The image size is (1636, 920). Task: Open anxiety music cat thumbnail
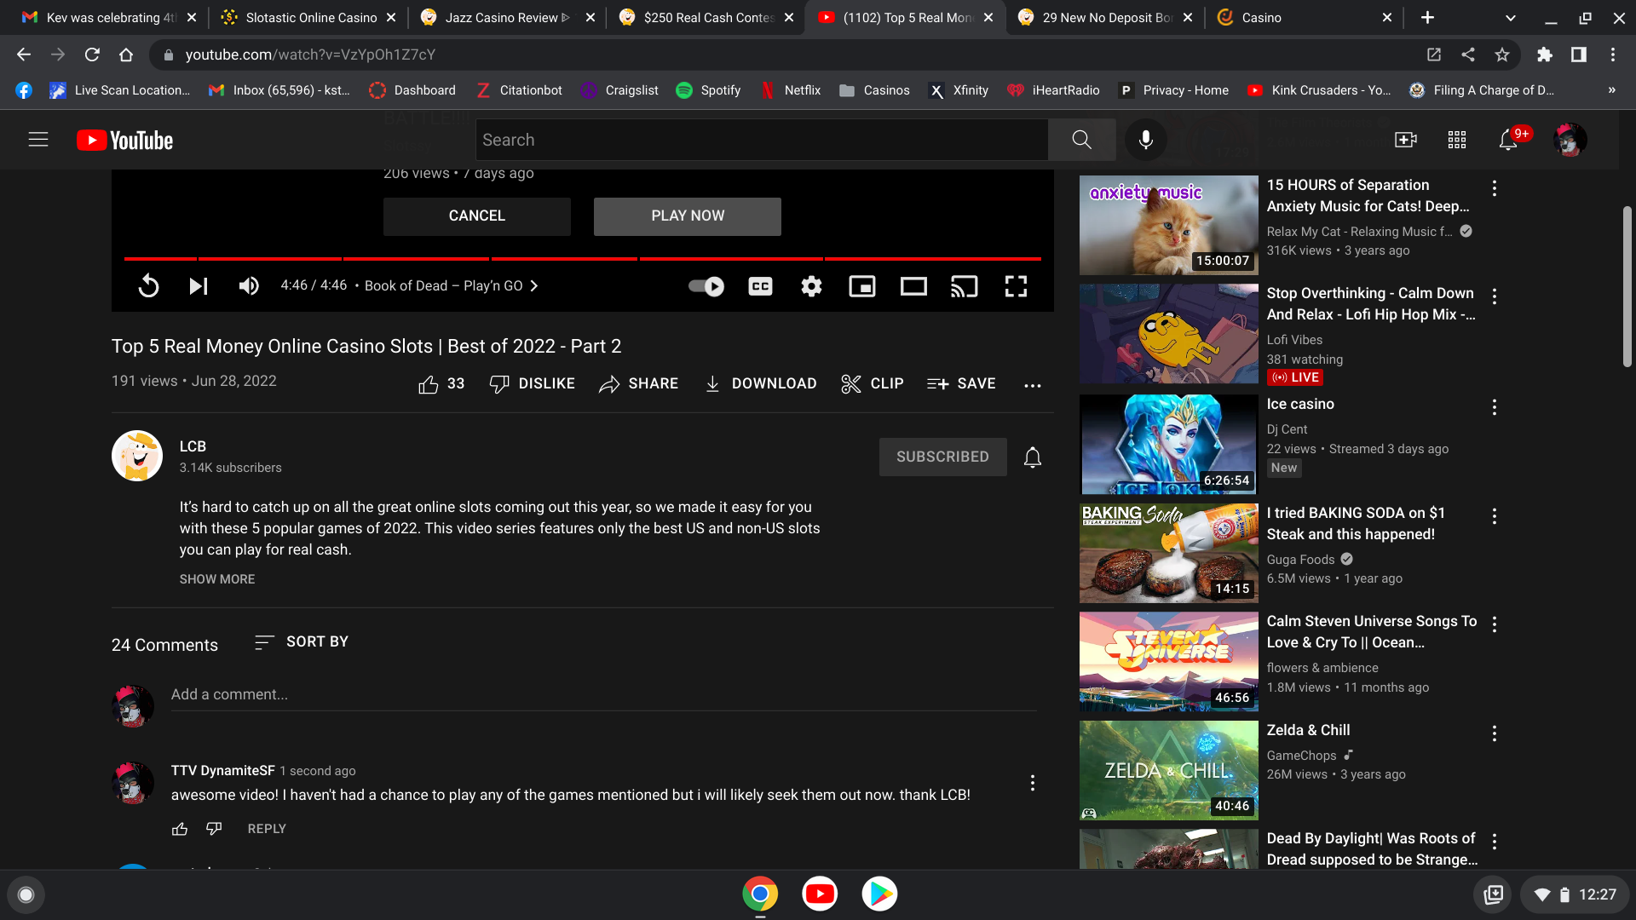[1168, 225]
